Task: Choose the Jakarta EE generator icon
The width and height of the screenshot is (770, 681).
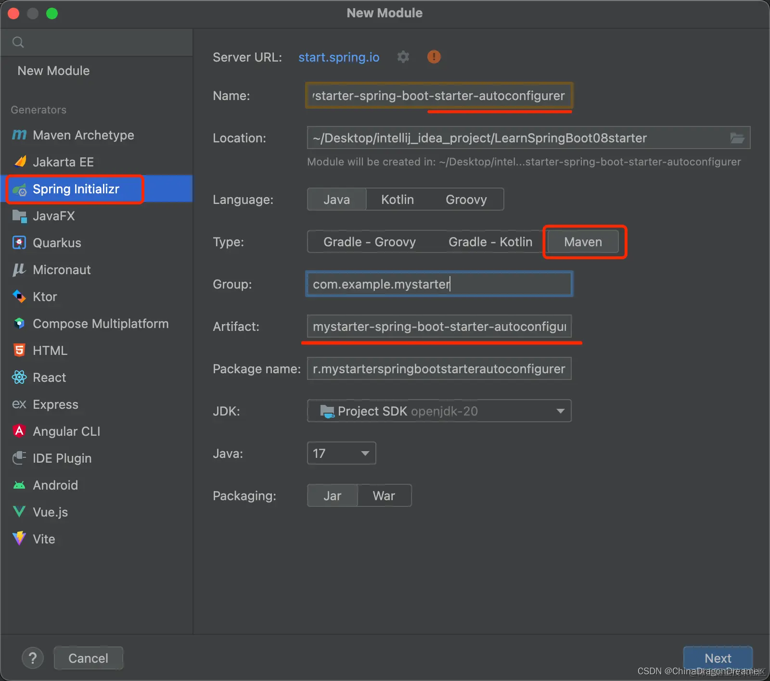Action: [x=19, y=162]
